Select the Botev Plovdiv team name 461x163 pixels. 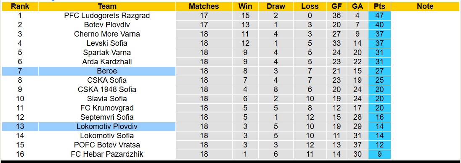click(107, 25)
